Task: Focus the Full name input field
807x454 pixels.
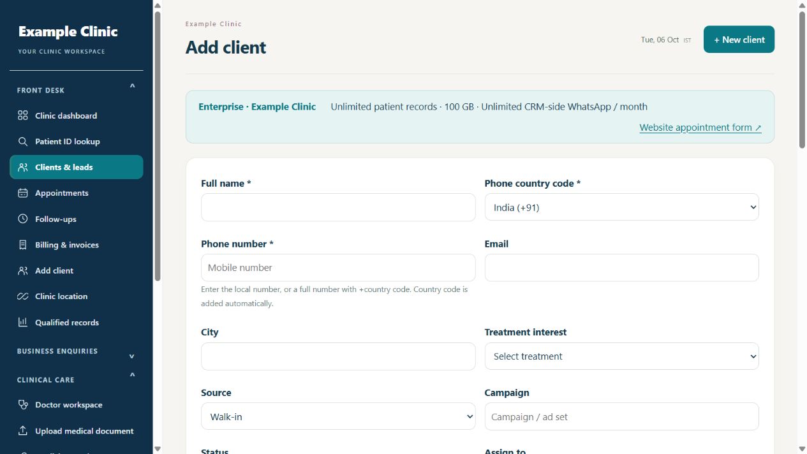Action: click(x=338, y=207)
